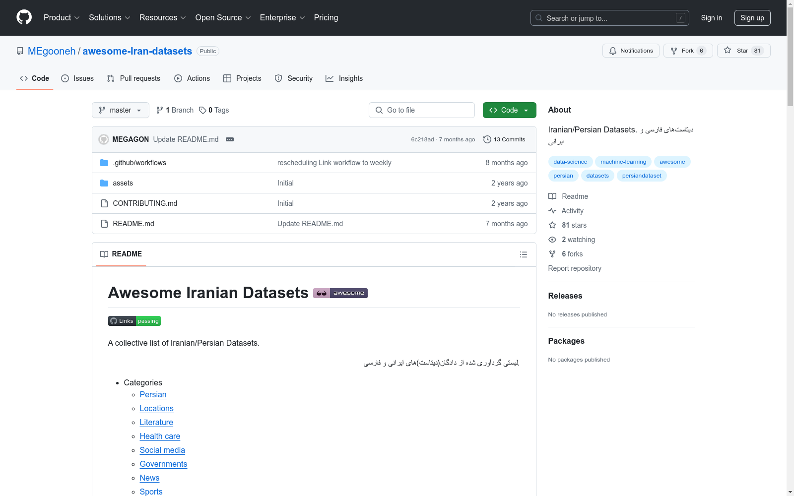Viewport: 794px width, 496px height.
Task: Open the Resources menu
Action: tap(163, 18)
